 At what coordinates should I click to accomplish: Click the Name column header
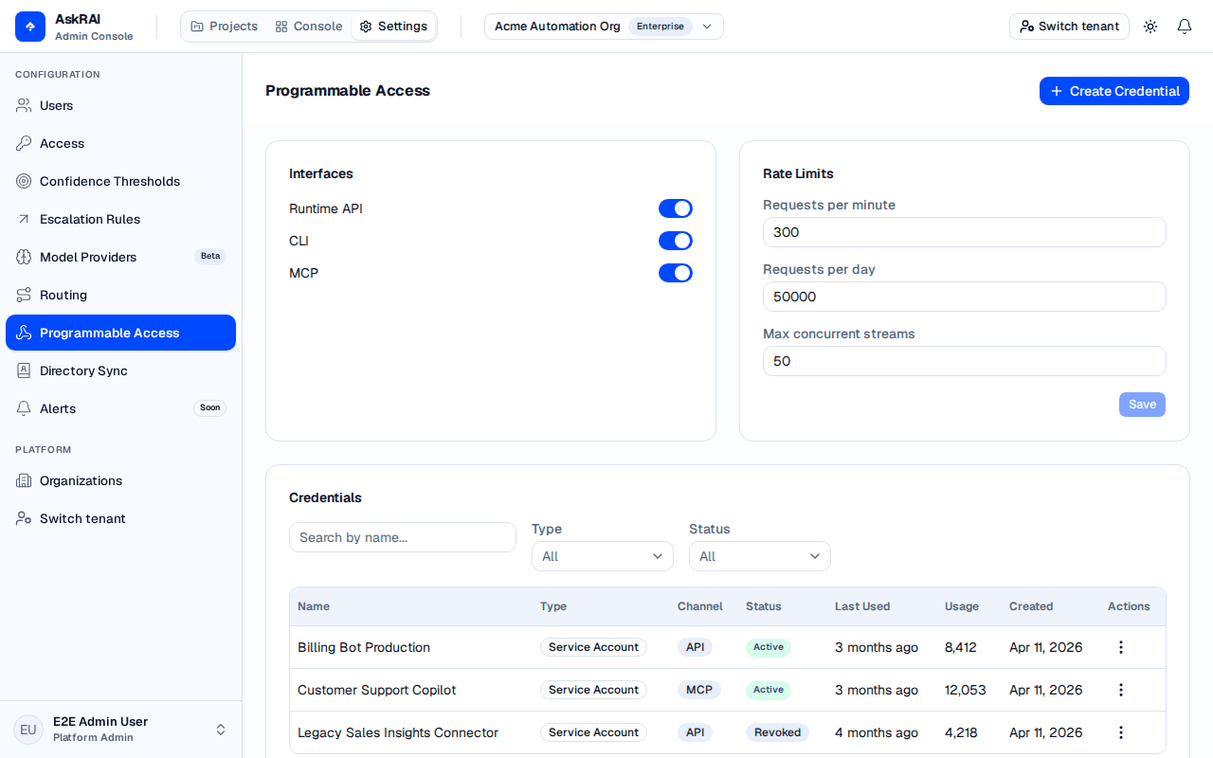coord(314,606)
